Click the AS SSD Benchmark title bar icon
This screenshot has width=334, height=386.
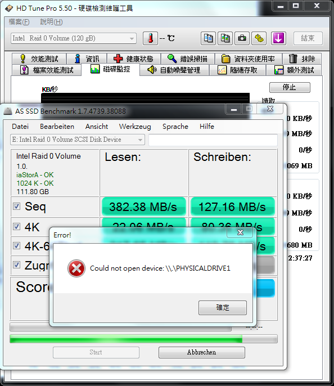pyautogui.click(x=8, y=111)
